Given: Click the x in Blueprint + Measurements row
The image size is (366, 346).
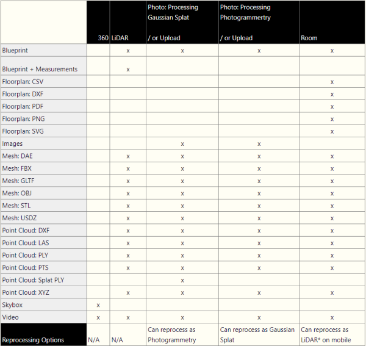Looking at the screenshot, I should coord(127,70).
